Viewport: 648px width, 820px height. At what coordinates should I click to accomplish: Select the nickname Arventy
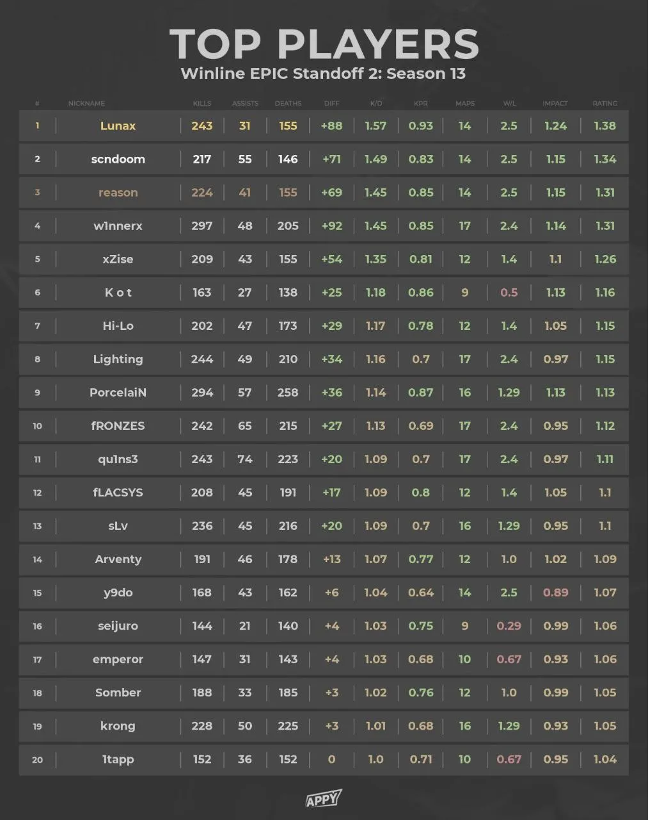click(x=118, y=559)
